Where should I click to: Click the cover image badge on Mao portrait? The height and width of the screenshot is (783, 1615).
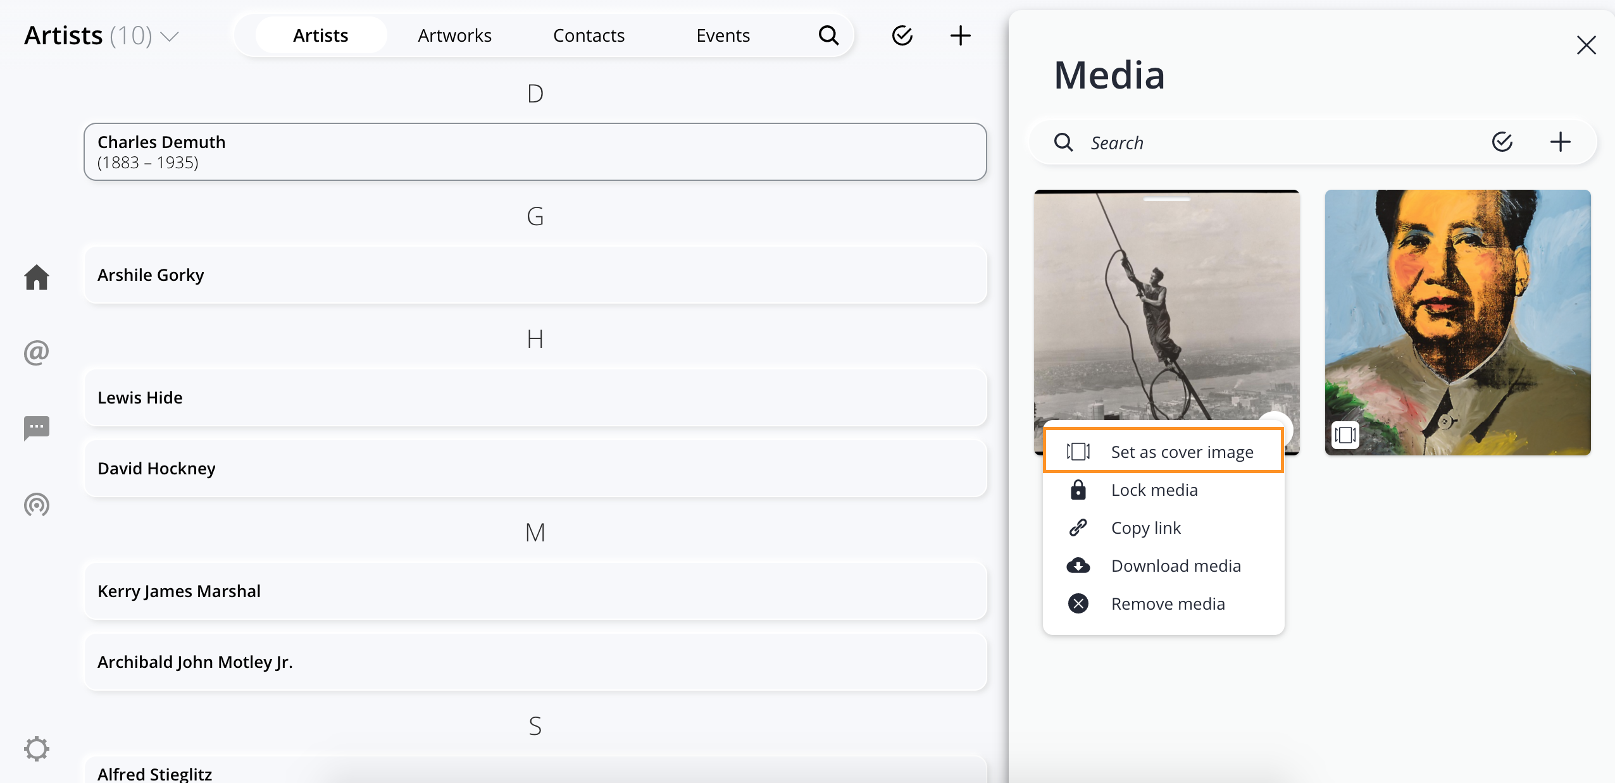pyautogui.click(x=1345, y=435)
